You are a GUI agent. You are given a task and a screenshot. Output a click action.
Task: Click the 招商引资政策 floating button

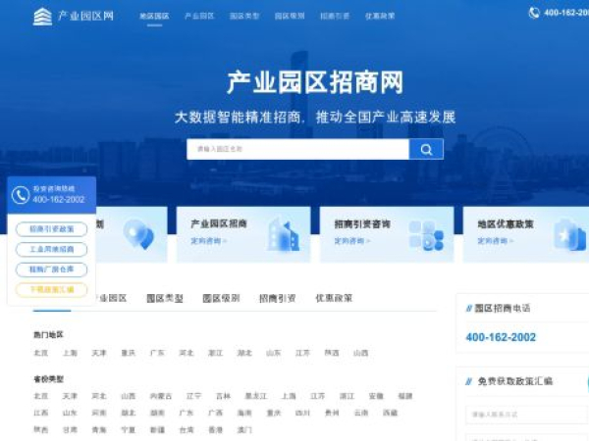[x=51, y=229]
